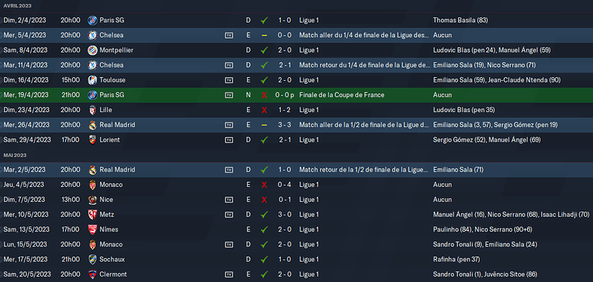Open the 0 - 0 p Coupe de France final result
This screenshot has height=282, width=593.
(x=285, y=95)
